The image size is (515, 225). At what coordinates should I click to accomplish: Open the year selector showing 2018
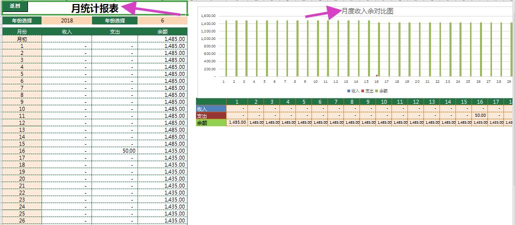[x=66, y=20]
